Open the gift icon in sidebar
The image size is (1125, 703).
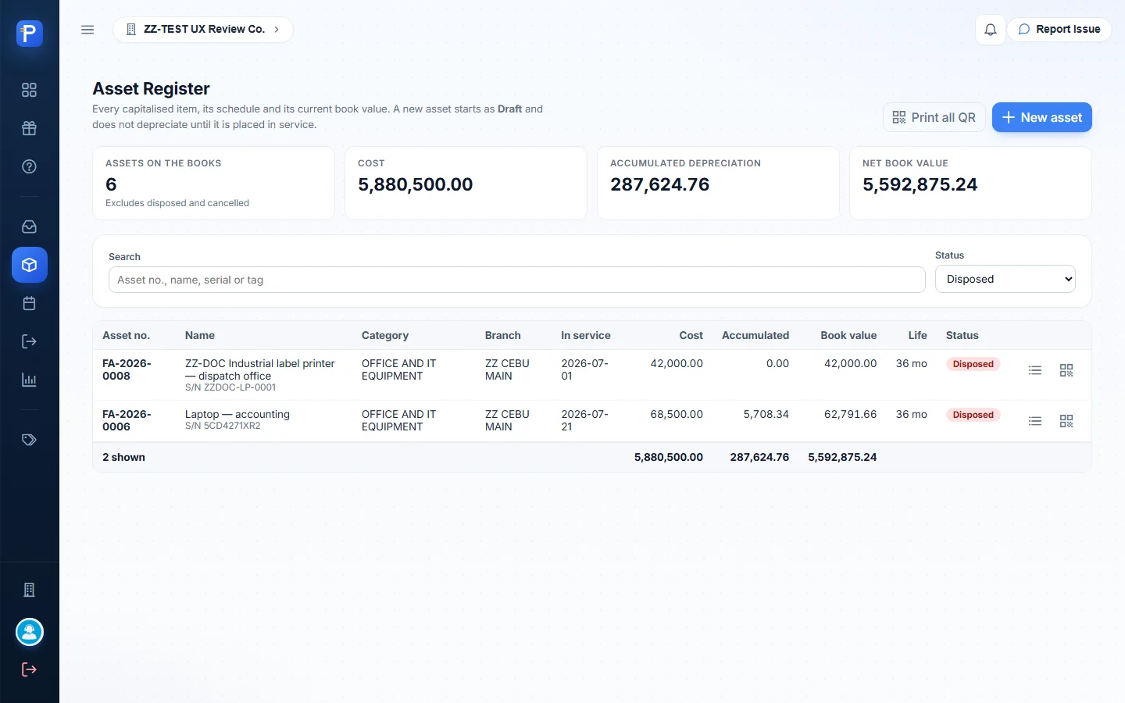coord(30,128)
